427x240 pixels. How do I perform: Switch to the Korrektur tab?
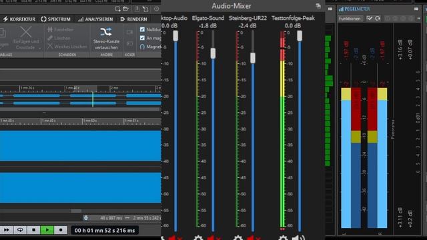pos(19,19)
